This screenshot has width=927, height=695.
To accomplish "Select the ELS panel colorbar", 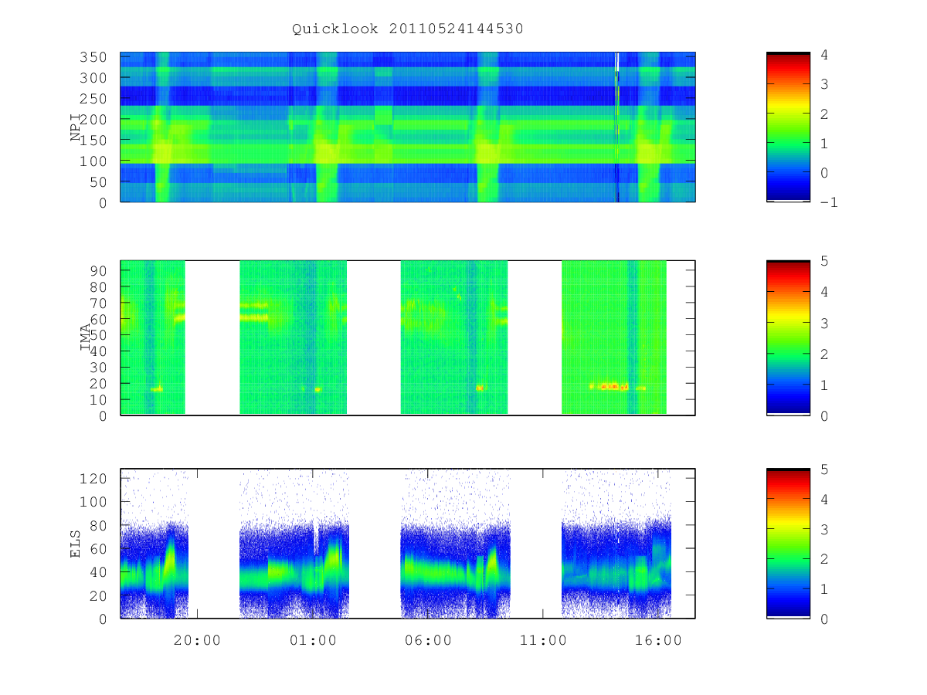I will click(x=788, y=544).
